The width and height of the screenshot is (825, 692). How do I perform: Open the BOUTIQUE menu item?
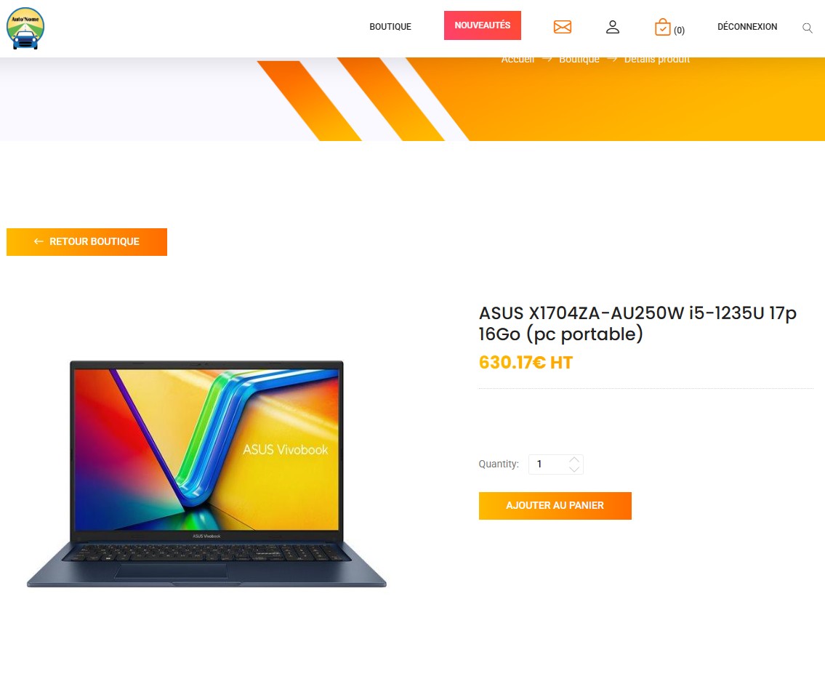[390, 26]
